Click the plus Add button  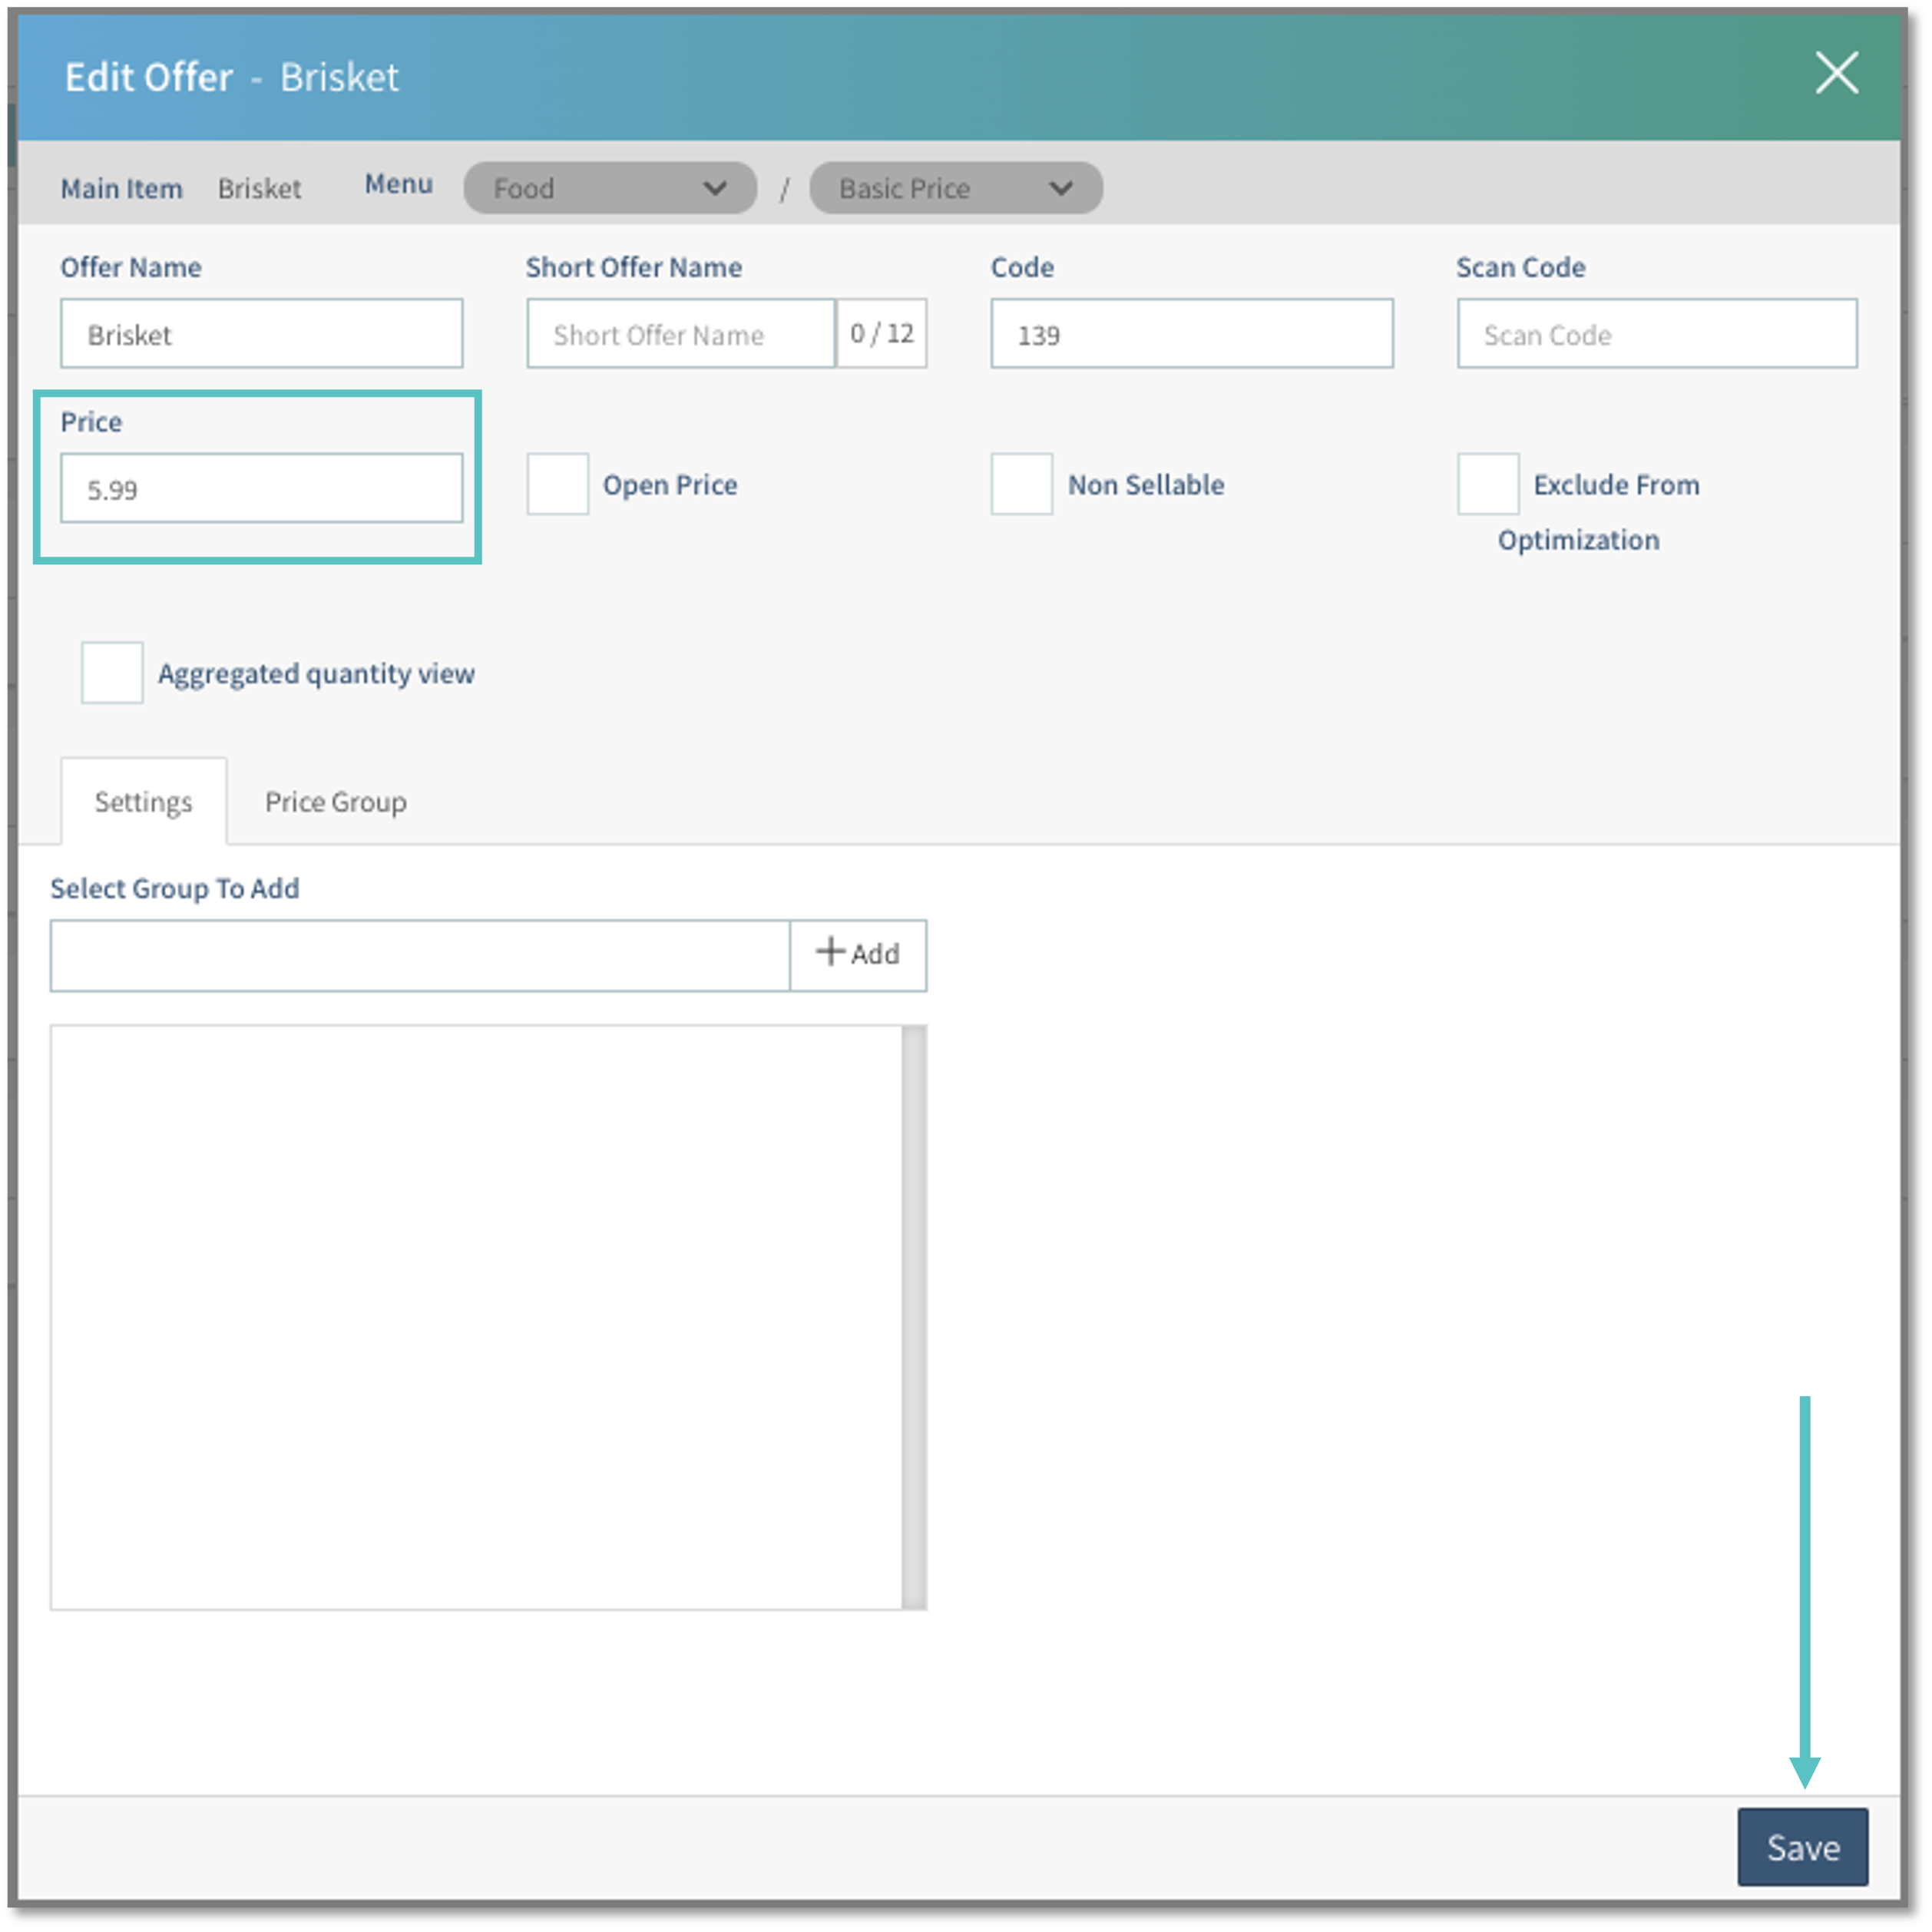pos(857,954)
